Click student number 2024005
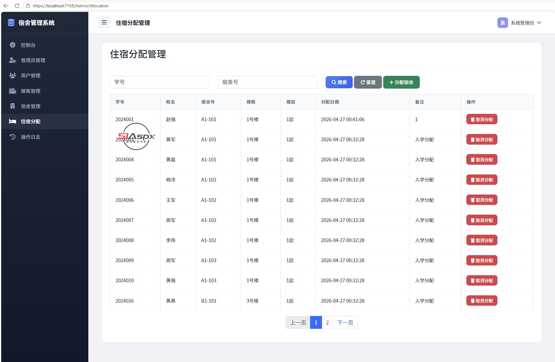555x362 pixels. (x=125, y=180)
